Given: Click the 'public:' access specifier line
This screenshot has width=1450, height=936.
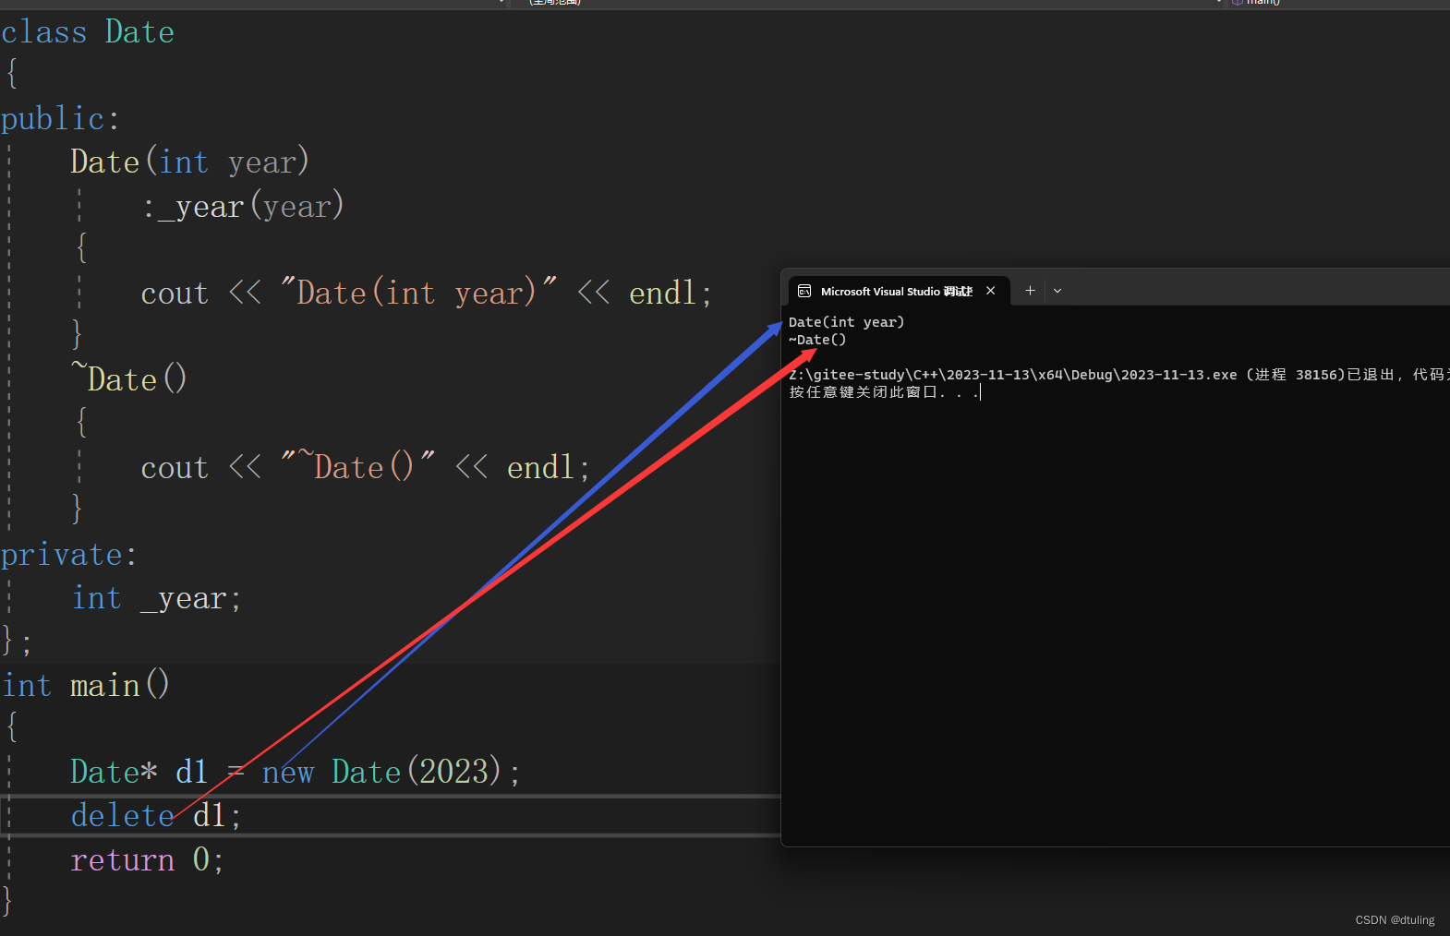Looking at the screenshot, I should (x=60, y=118).
